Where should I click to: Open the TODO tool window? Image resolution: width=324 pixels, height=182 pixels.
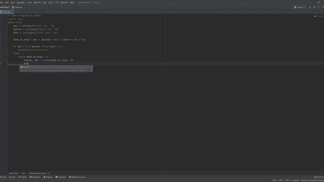(22, 177)
